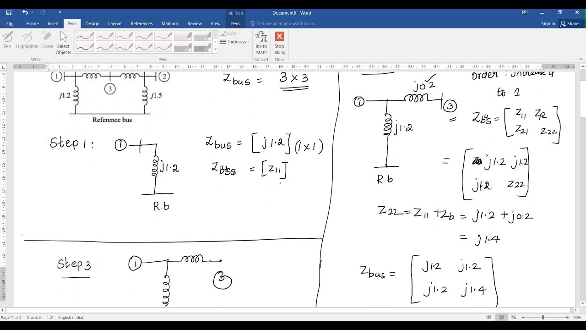Click the 90% zoom level
This screenshot has height=330, width=586.
[x=577, y=317]
